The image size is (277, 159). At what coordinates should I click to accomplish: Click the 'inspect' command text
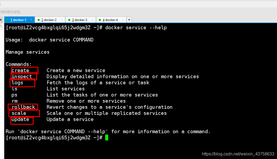22,77
